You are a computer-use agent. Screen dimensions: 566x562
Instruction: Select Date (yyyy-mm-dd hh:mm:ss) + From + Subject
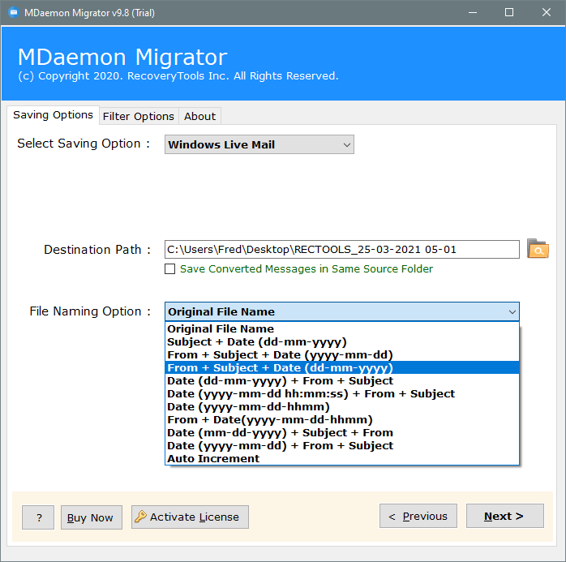(342, 394)
